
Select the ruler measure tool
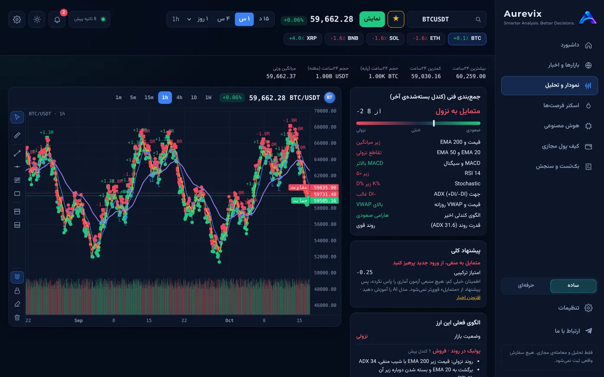pyautogui.click(x=17, y=135)
